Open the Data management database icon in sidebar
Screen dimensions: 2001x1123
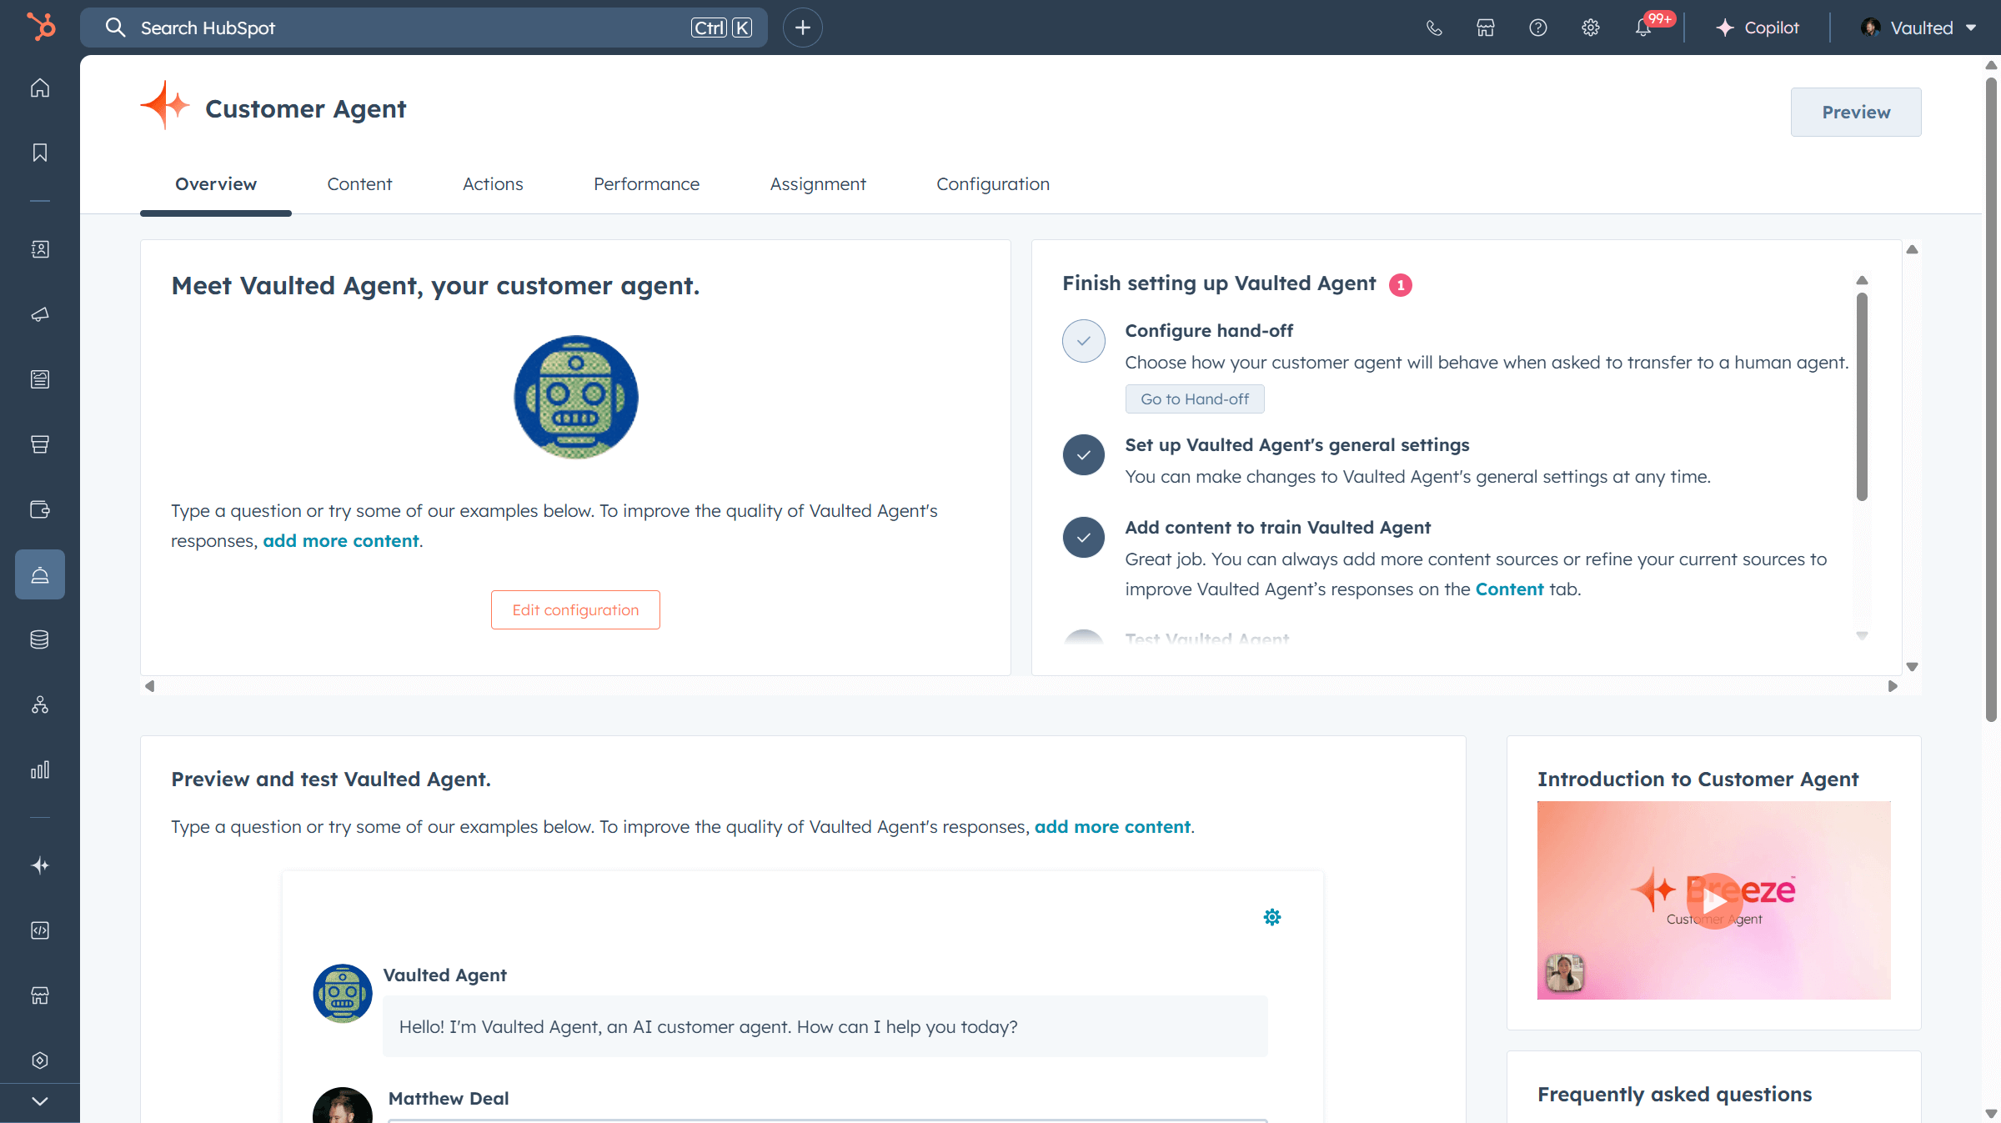(x=40, y=639)
